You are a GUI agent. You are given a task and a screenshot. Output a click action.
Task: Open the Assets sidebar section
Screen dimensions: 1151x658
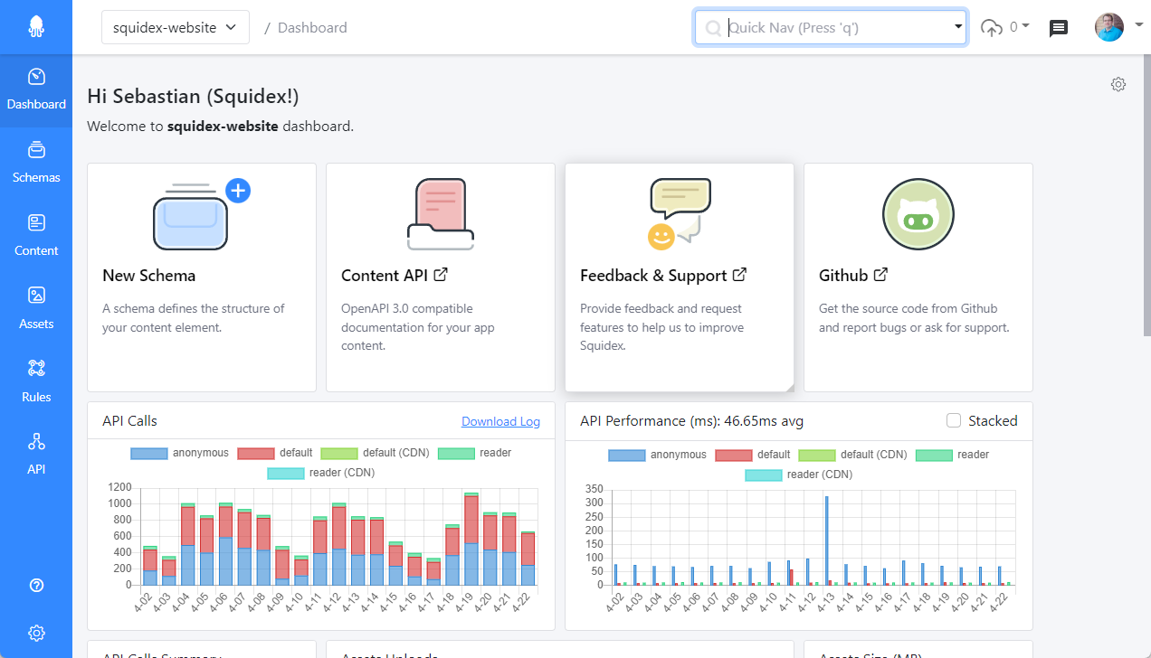click(x=36, y=308)
